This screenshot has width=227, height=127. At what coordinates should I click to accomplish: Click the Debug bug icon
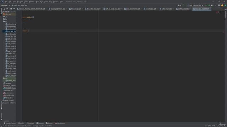[x=209, y=5]
